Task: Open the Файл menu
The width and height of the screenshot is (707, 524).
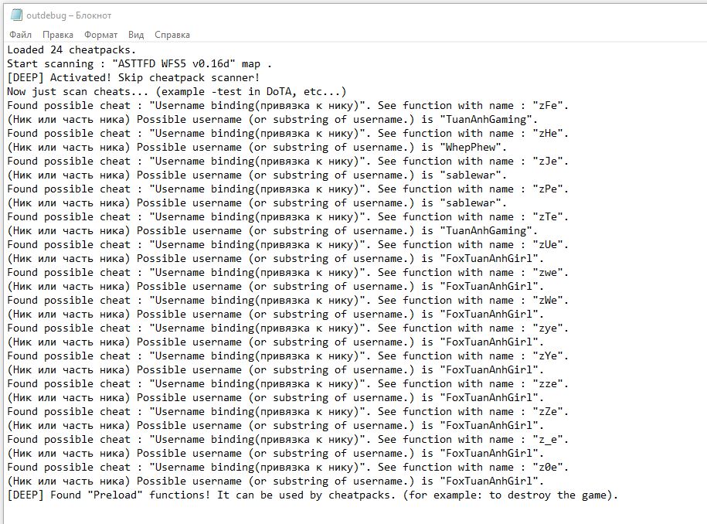Action: click(20, 35)
